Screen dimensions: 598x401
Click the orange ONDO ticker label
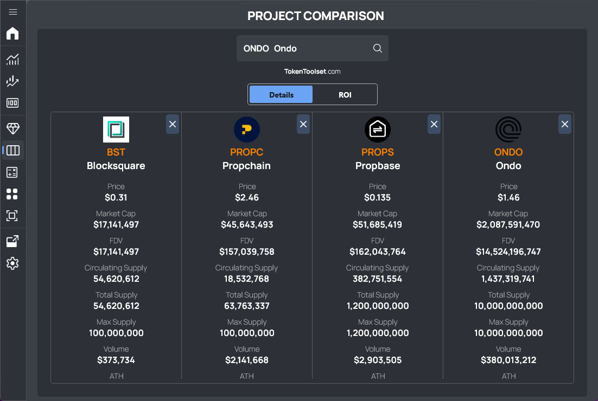(508, 152)
